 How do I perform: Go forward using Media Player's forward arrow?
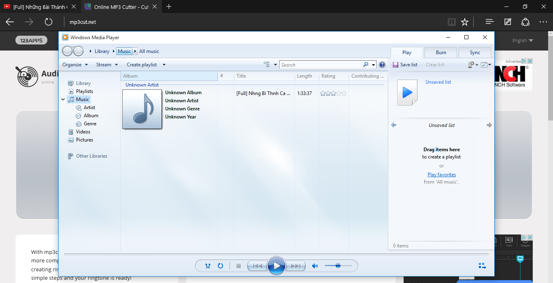78,51
